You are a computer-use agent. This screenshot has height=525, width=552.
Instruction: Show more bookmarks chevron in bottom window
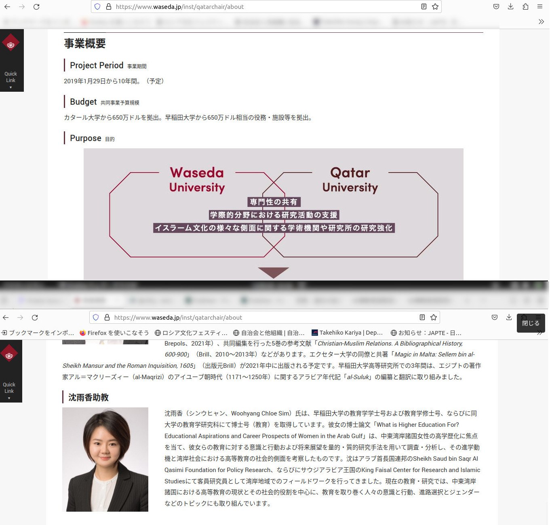[x=539, y=333]
